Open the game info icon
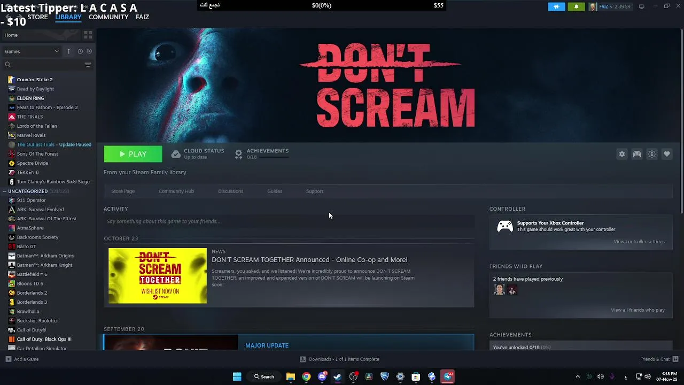Viewport: 684px width, 385px height. tap(652, 154)
